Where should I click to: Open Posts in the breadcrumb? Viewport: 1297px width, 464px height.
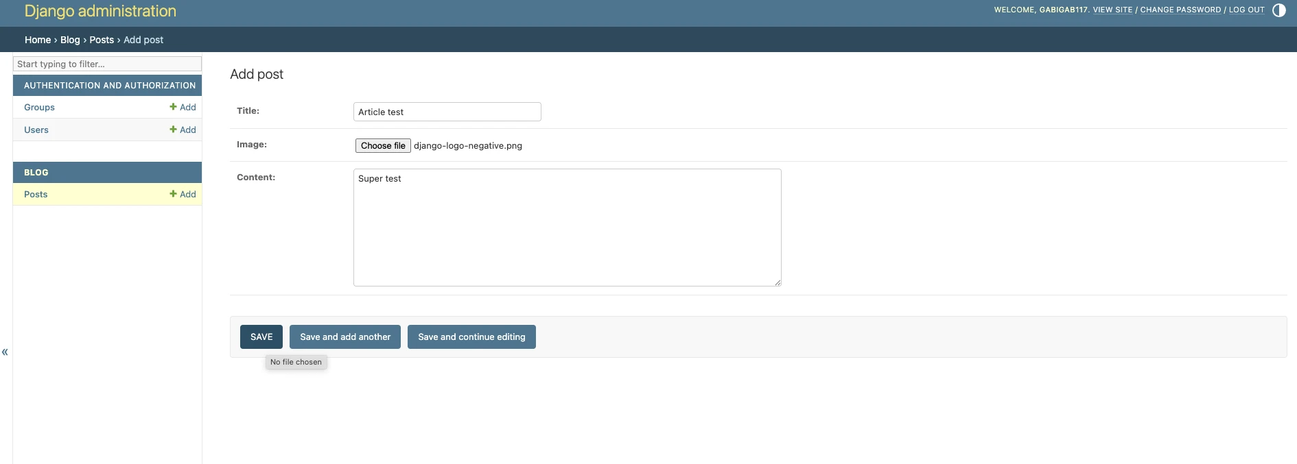102,40
